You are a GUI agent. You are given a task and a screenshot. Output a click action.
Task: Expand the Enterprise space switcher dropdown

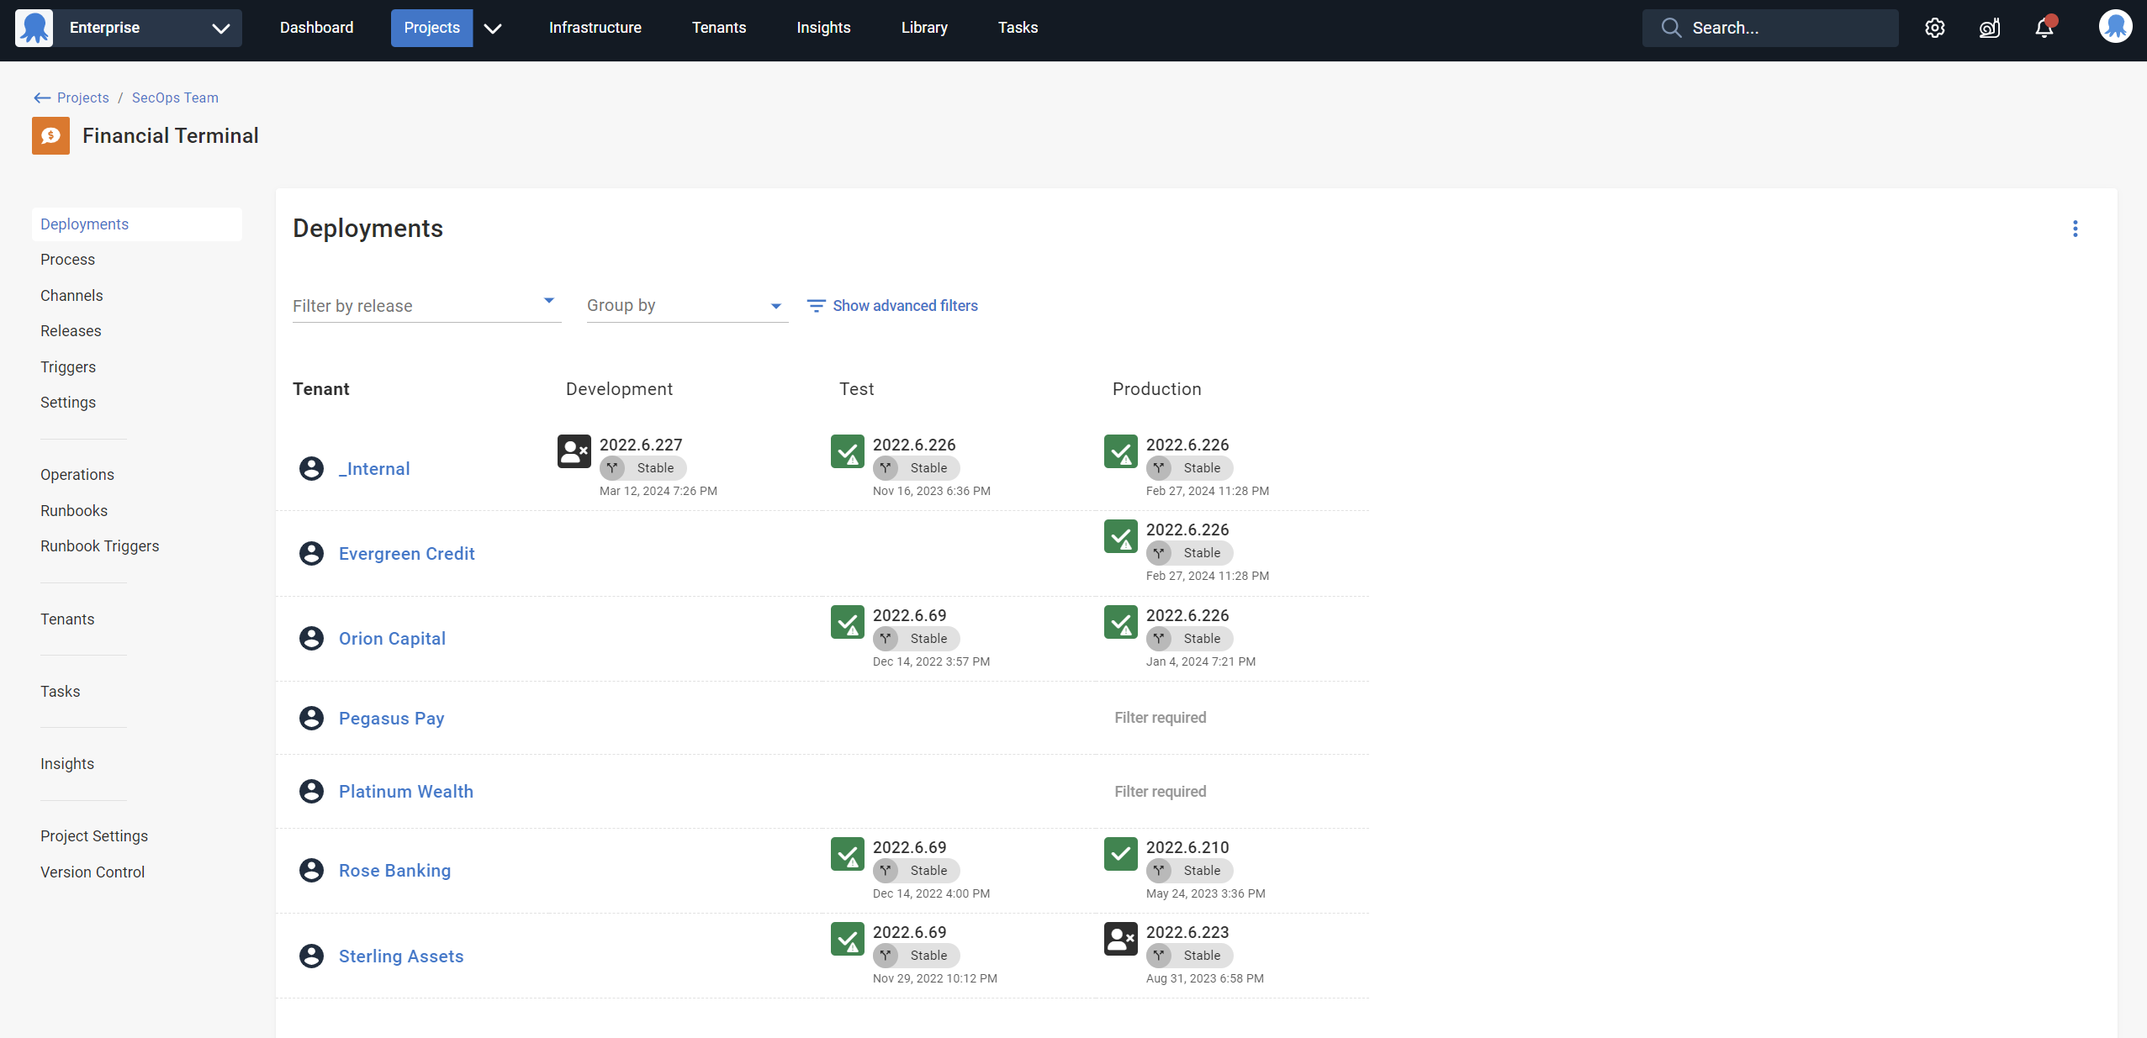[220, 28]
